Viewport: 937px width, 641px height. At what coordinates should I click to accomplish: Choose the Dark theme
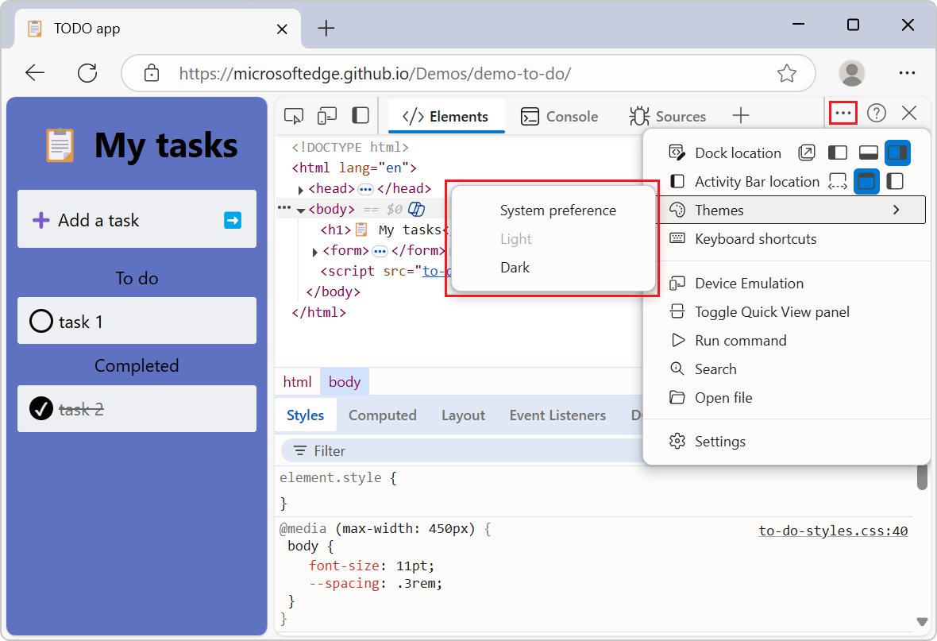[x=515, y=268]
